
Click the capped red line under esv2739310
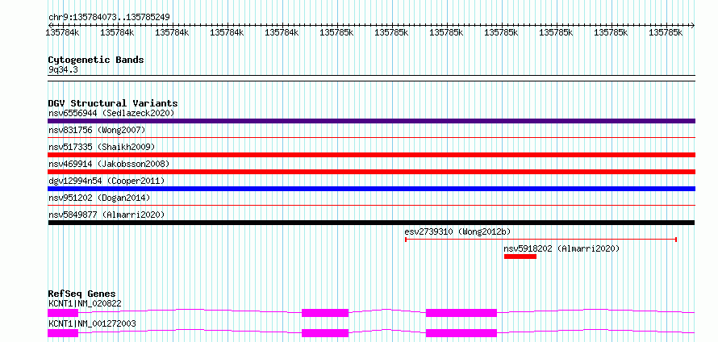click(x=541, y=240)
